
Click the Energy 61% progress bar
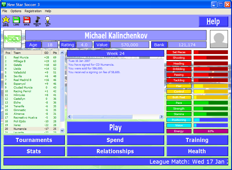pos(211,131)
